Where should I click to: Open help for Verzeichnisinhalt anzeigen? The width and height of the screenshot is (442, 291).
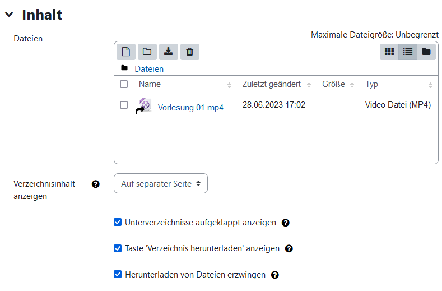96,184
